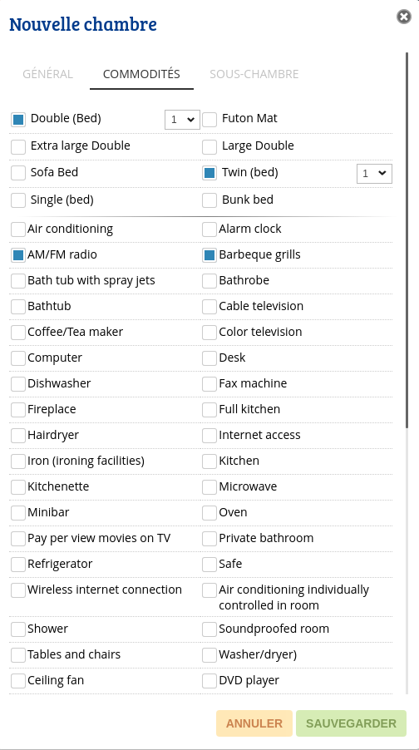Click the SAUVEGARDER button

coord(351,723)
